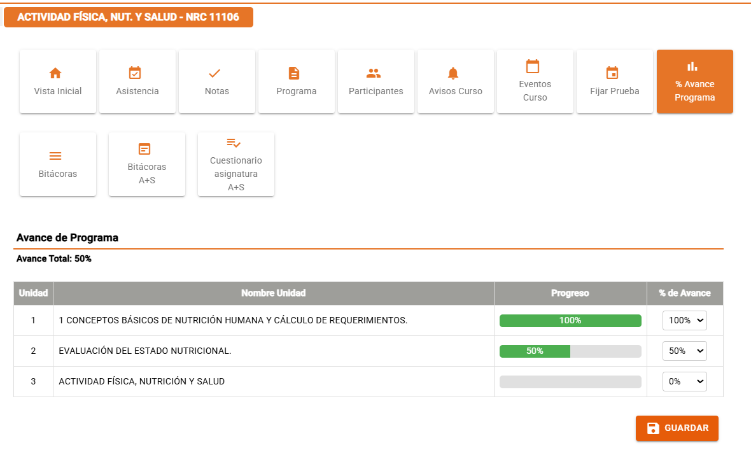This screenshot has width=751, height=457.
Task: Open Bitácoras using the list icon
Action: tap(57, 155)
